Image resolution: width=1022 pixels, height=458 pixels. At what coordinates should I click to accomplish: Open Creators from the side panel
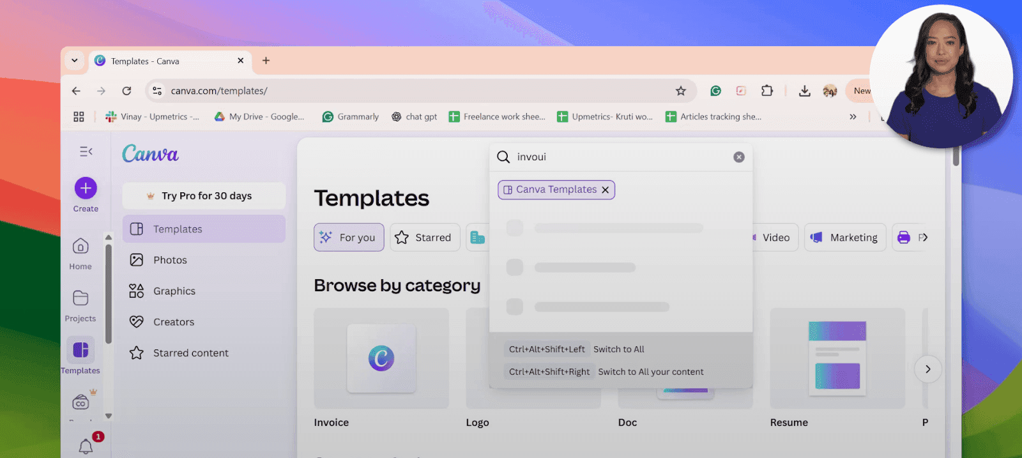pos(204,322)
